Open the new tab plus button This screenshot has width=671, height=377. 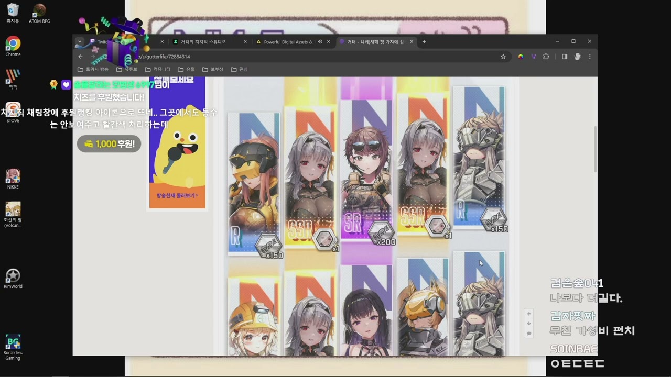(424, 42)
